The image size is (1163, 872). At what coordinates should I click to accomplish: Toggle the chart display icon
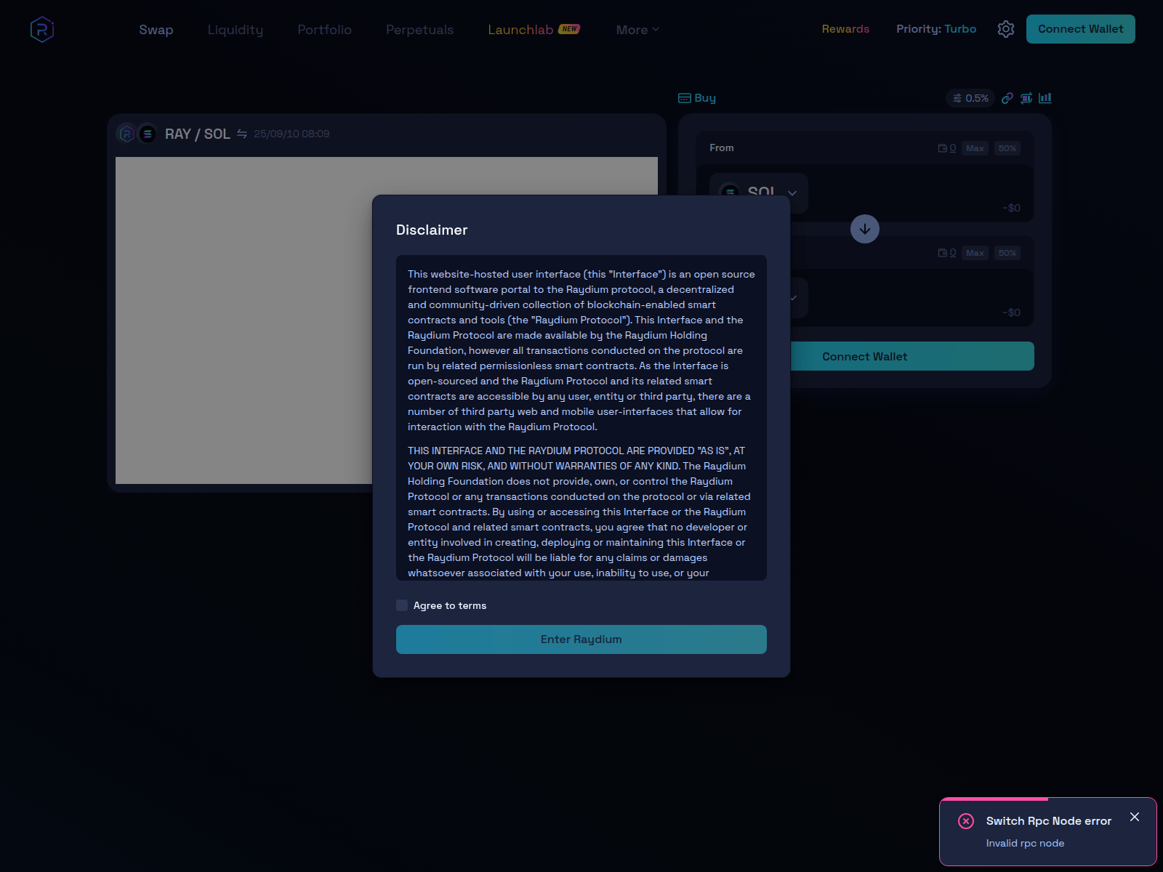(x=1045, y=98)
